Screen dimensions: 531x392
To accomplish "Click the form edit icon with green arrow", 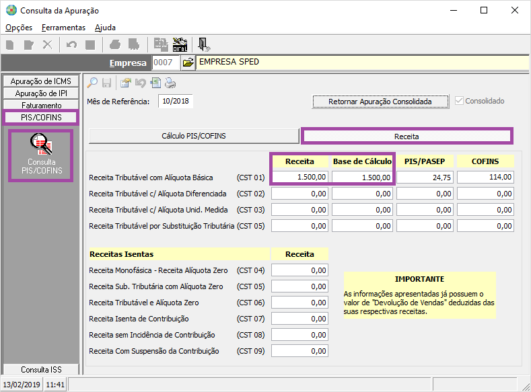I will click(125, 83).
